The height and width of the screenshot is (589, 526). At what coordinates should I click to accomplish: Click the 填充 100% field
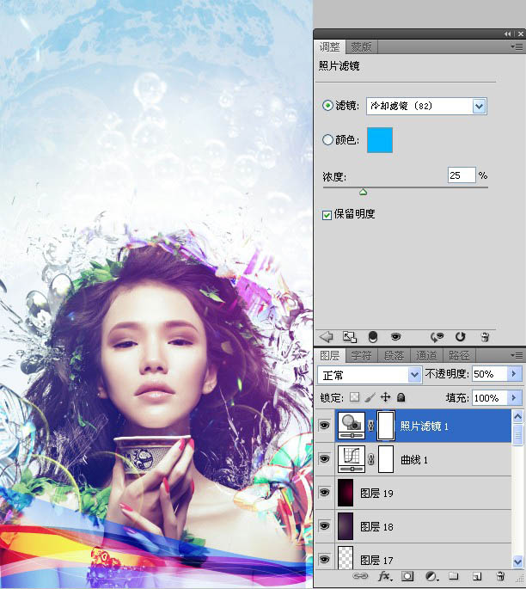[x=490, y=397]
